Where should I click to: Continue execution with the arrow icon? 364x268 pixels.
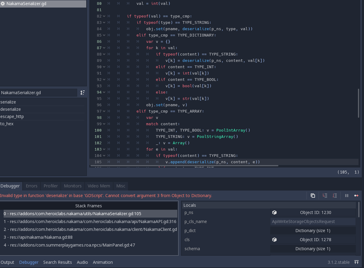coord(356,196)
